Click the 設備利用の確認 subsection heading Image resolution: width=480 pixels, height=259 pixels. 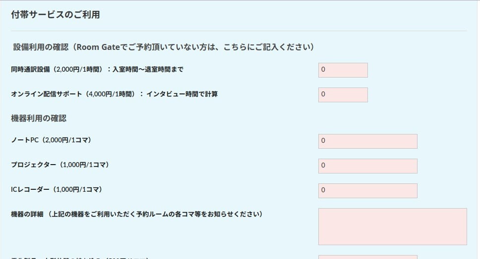point(41,47)
